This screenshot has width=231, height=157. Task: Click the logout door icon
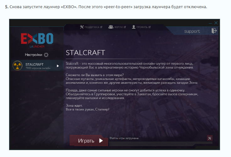(x=214, y=31)
